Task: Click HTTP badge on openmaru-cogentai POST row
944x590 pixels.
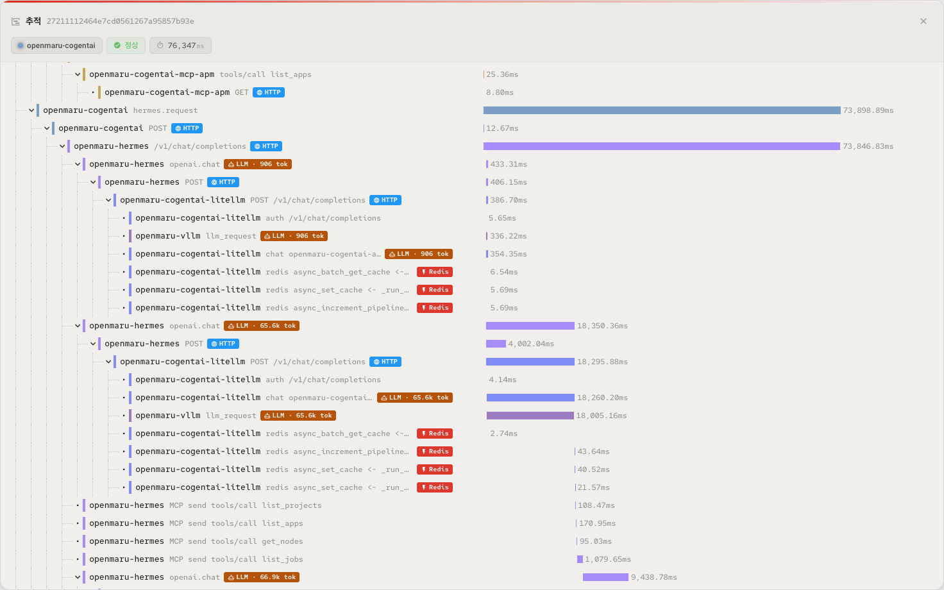Action: 187,128
